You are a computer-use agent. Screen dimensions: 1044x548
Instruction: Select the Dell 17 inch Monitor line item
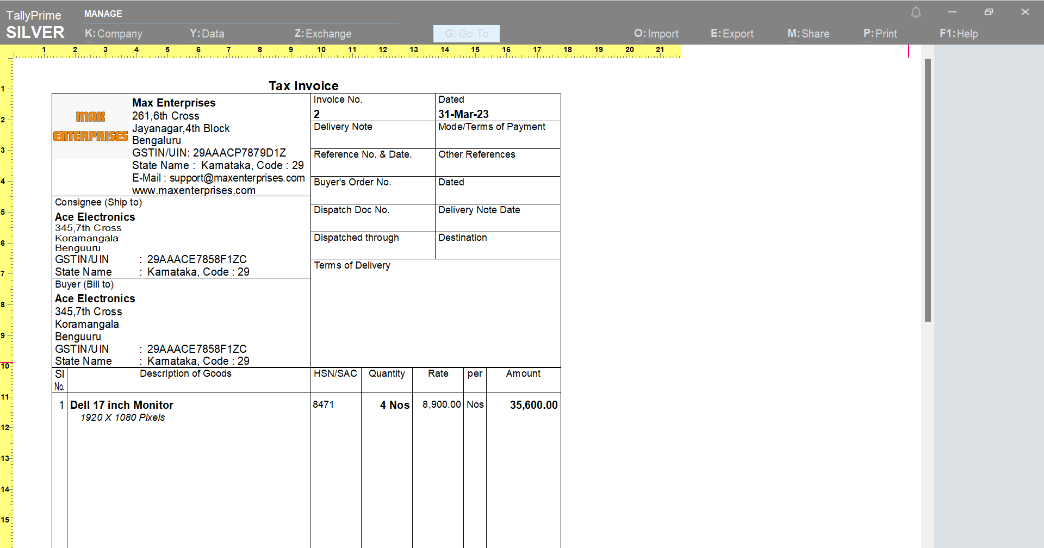pyautogui.click(x=121, y=404)
